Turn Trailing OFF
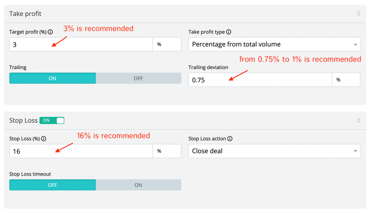 coord(138,78)
